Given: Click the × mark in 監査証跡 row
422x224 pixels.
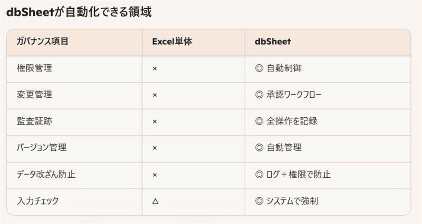Looking at the screenshot, I should (x=155, y=121).
